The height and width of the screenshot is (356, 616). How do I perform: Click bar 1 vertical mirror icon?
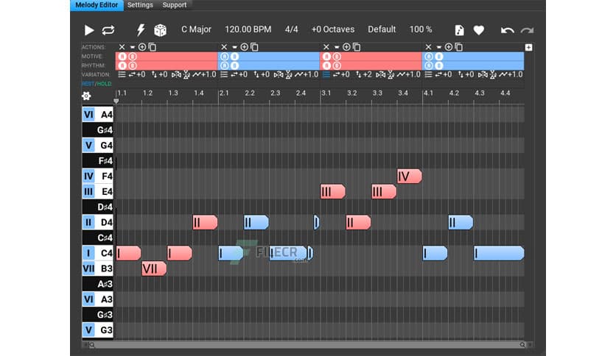[186, 74]
